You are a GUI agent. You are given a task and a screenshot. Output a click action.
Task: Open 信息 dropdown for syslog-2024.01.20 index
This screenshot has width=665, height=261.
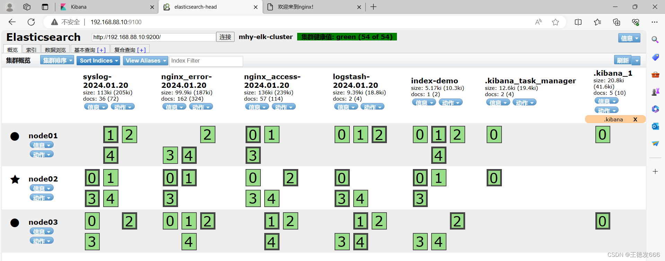pos(96,107)
